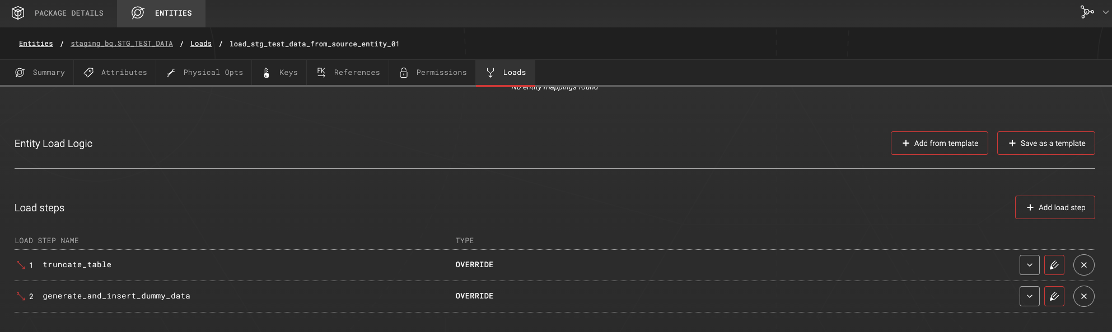Remove the generate_and_insert_dummy_data load step
Viewport: 1112px width, 332px height.
[1083, 296]
